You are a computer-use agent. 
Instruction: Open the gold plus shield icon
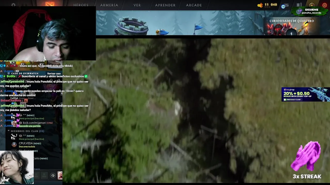click(x=312, y=5)
